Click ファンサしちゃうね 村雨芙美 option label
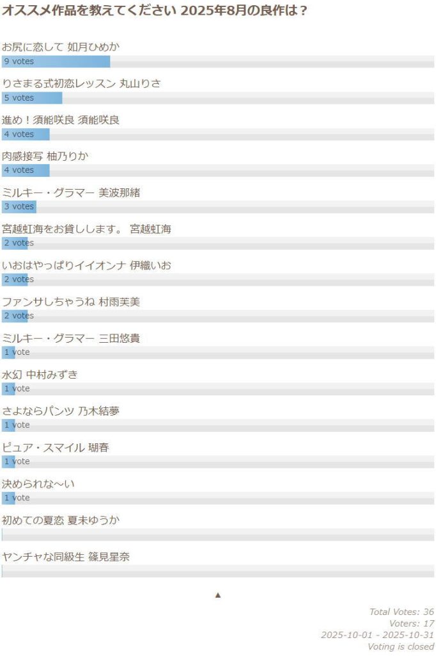 [71, 302]
